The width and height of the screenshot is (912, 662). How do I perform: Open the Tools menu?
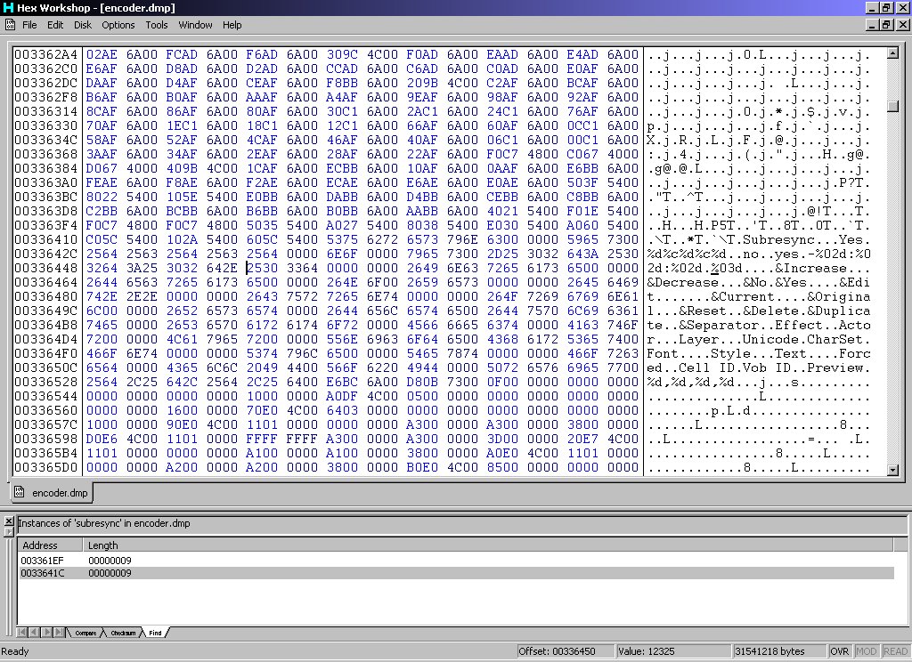(x=157, y=25)
